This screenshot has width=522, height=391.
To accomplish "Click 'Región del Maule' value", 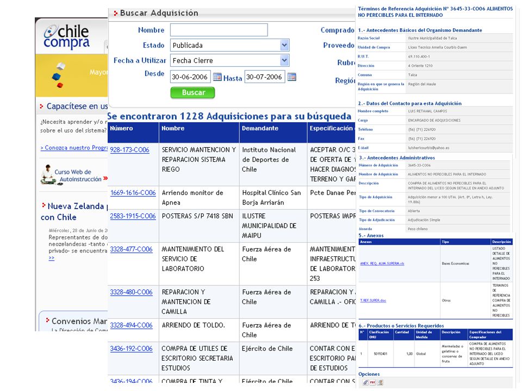I will [422, 84].
